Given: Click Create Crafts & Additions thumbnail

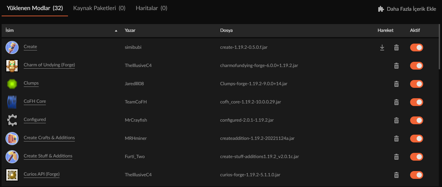Looking at the screenshot, I should click(x=12, y=139).
